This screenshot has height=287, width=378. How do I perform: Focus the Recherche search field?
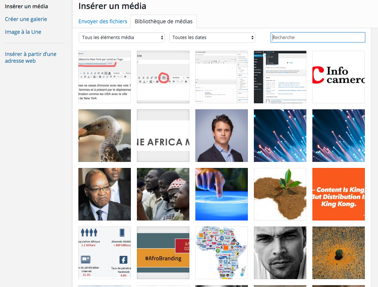click(318, 38)
